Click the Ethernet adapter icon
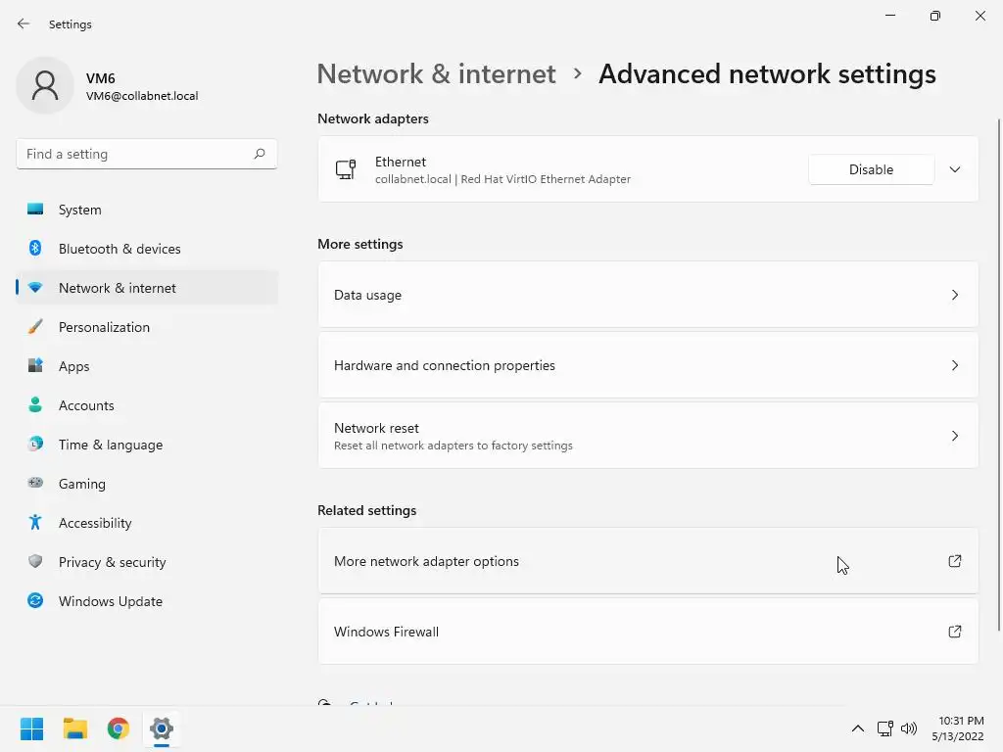The width and height of the screenshot is (1003, 752). [x=345, y=169]
